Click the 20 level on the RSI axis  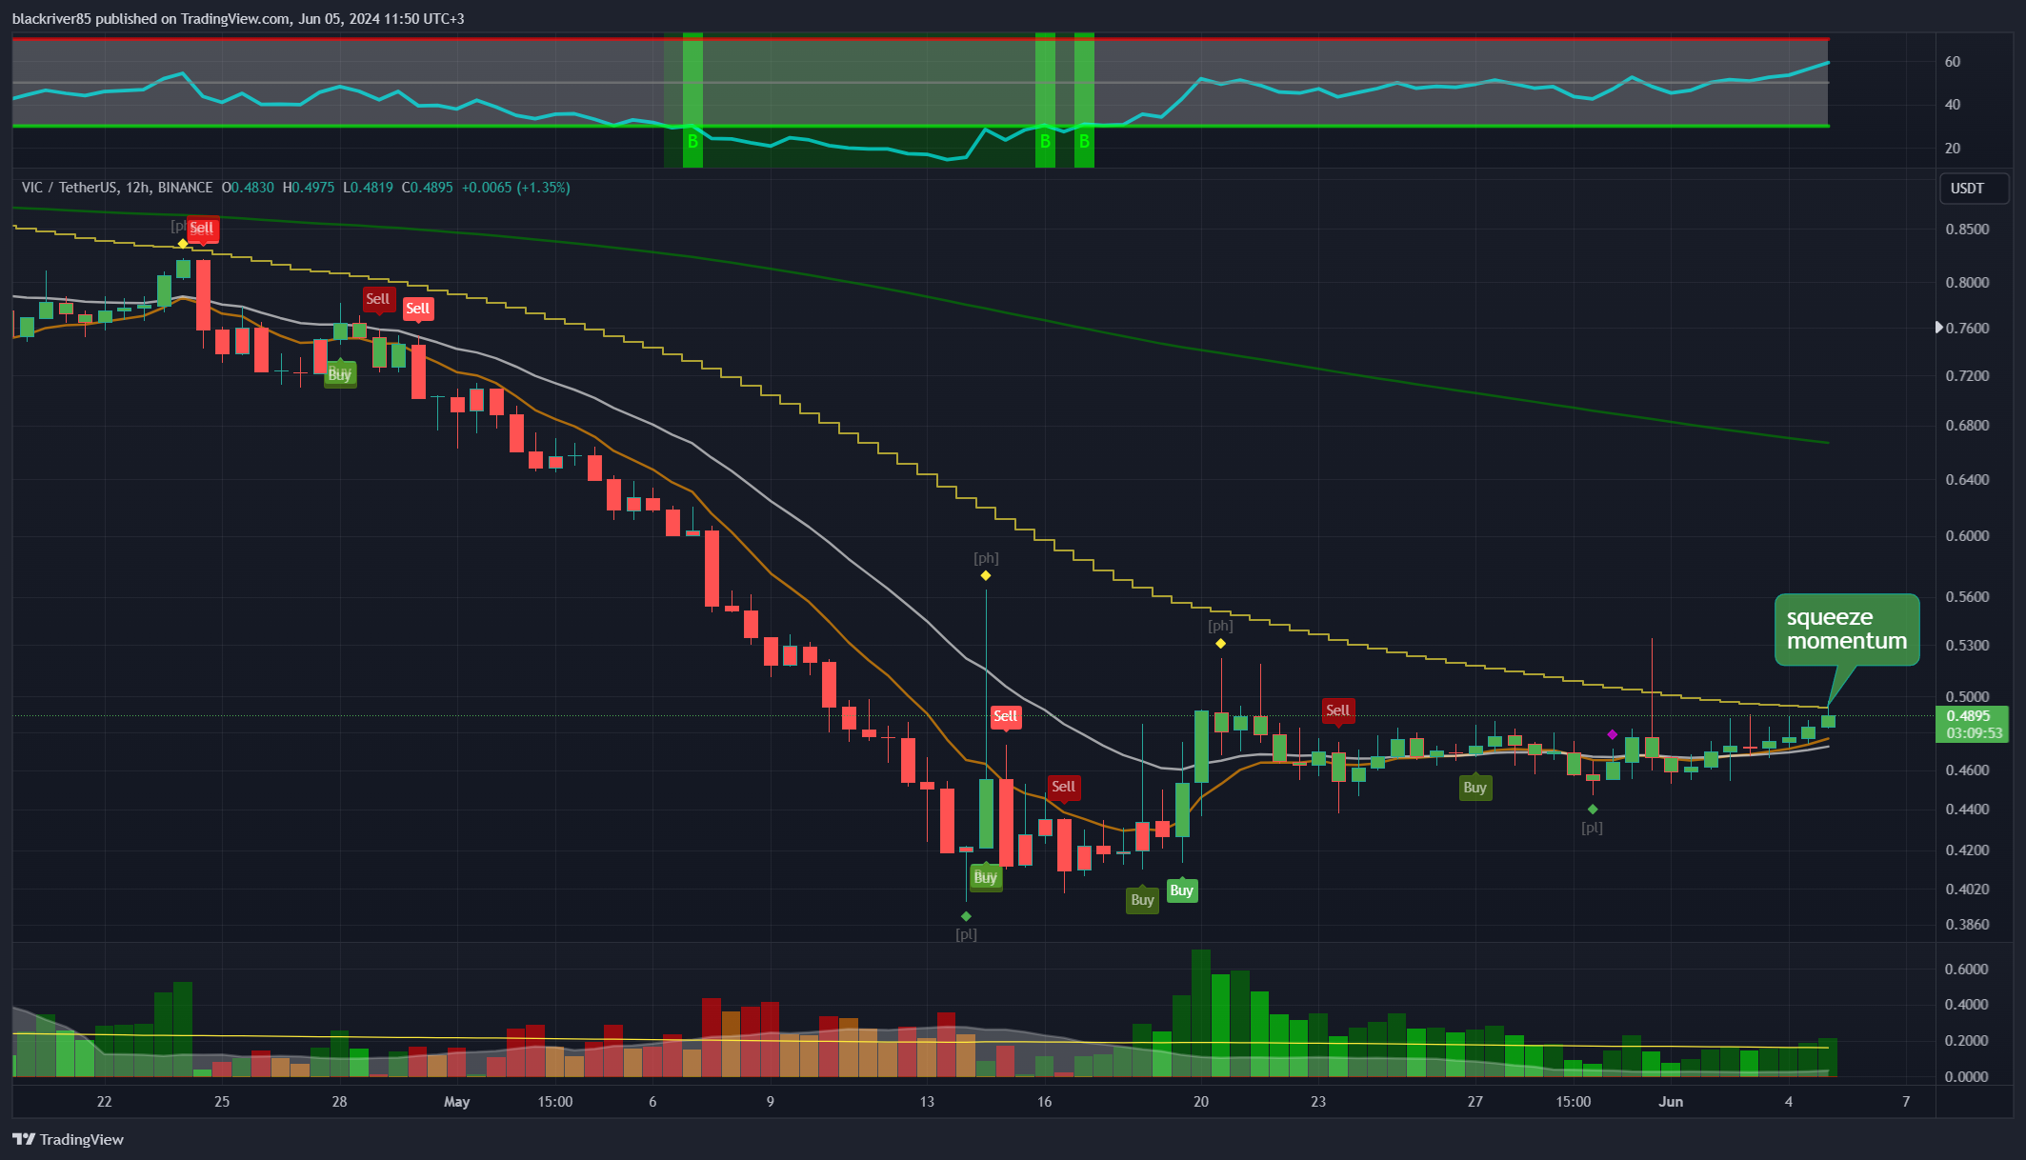click(1953, 149)
